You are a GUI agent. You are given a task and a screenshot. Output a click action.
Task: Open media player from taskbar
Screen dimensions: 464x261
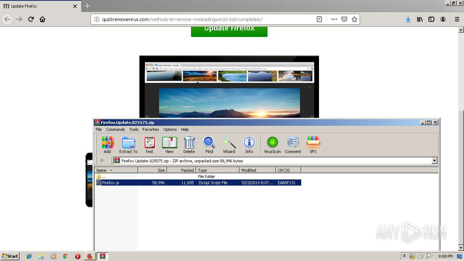pyautogui.click(x=53, y=256)
